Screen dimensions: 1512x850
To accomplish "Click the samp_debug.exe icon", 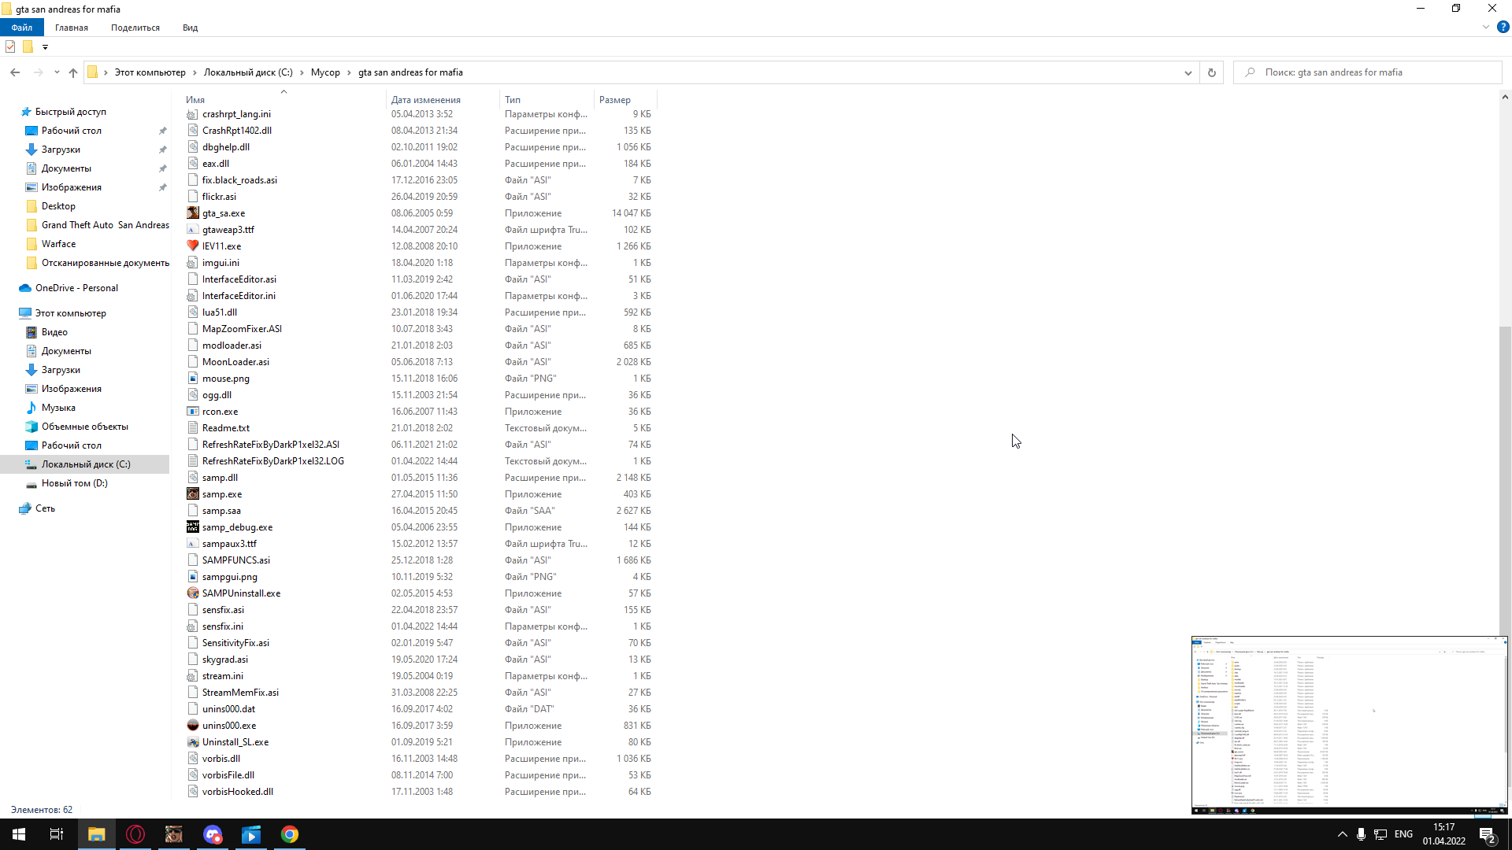I will pos(193,527).
